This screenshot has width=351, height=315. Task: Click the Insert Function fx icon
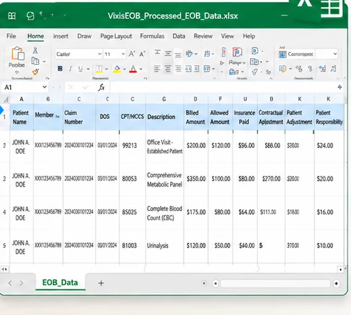pyautogui.click(x=101, y=87)
